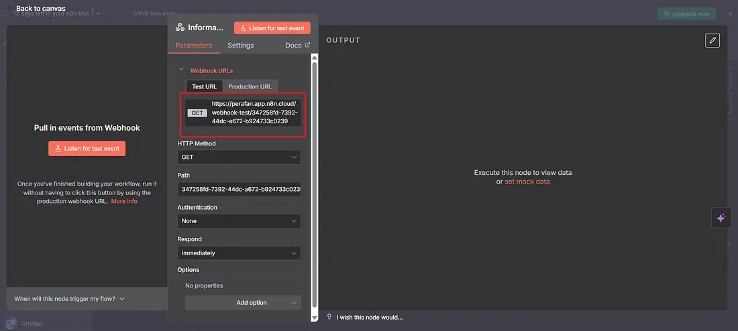This screenshot has height=331, width=738.
Task: Switch to the Settings tab
Action: pyautogui.click(x=240, y=45)
